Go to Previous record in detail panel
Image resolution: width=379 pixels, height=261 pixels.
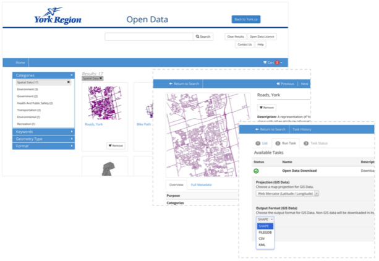[284, 83]
